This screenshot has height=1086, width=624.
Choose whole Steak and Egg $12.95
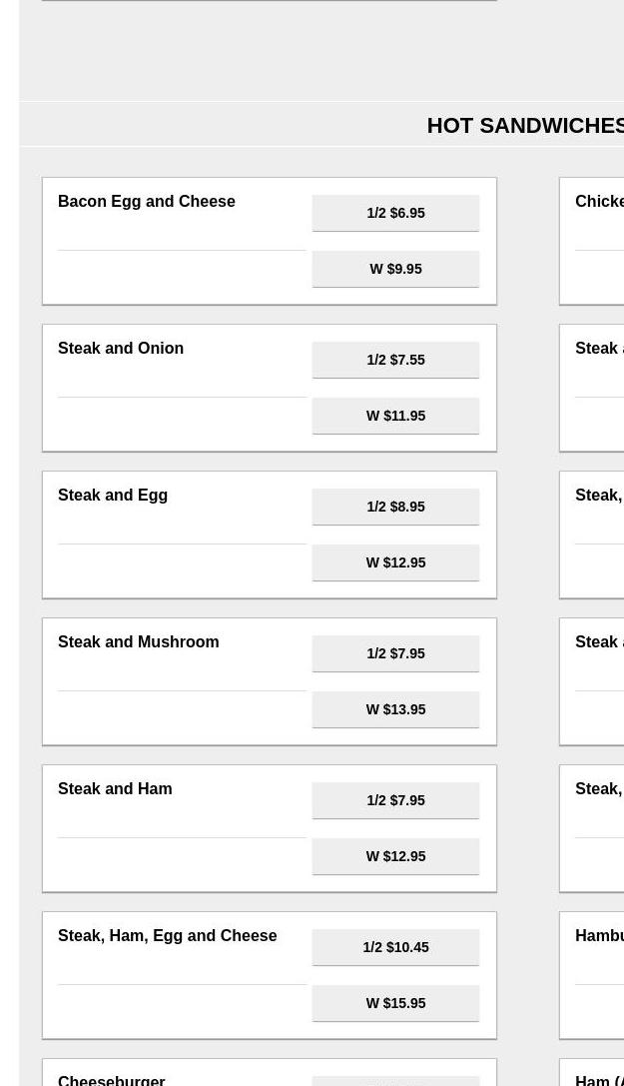395,562
